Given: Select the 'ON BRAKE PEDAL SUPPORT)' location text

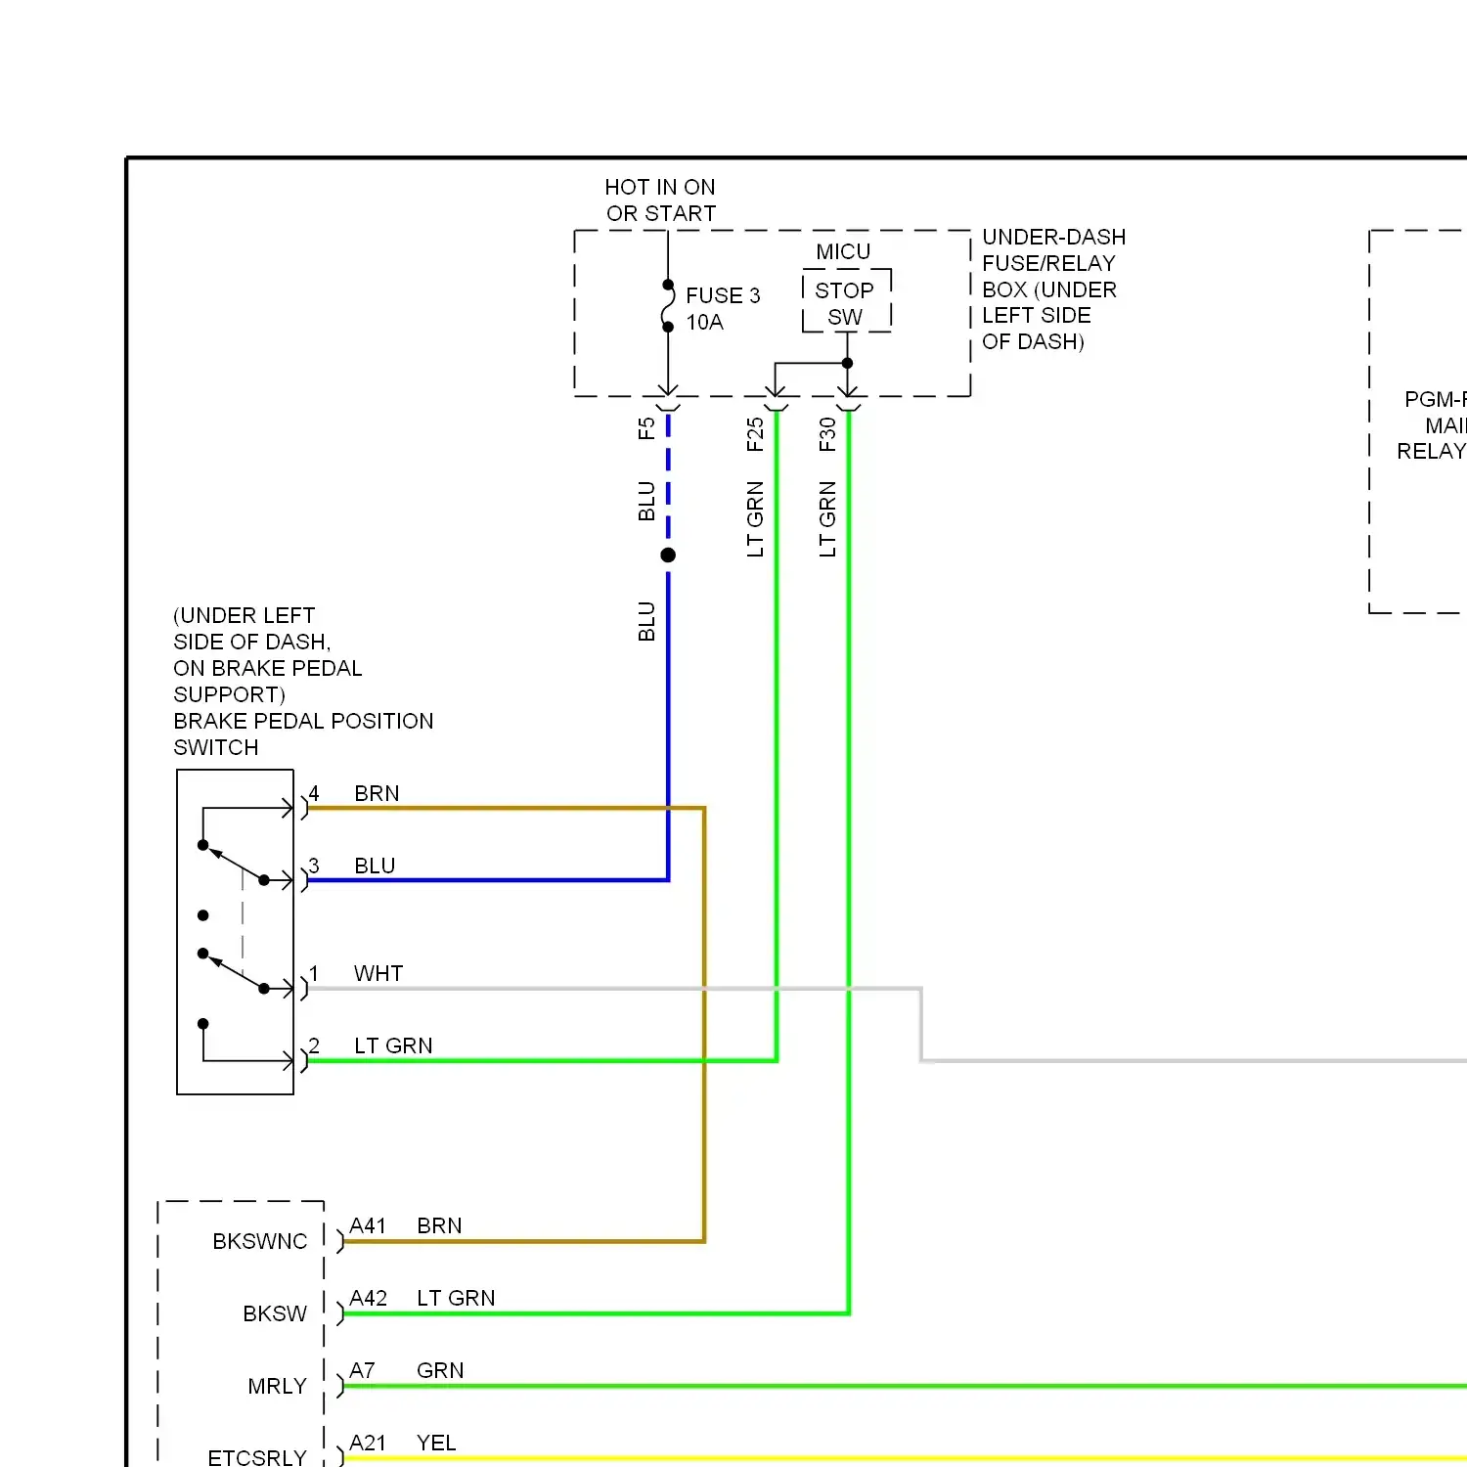Looking at the screenshot, I should [267, 682].
